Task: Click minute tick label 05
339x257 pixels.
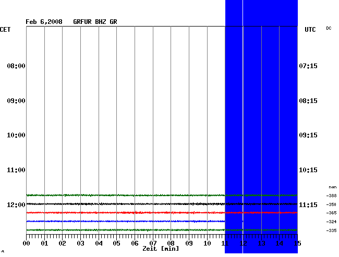Action: pyautogui.click(x=116, y=243)
